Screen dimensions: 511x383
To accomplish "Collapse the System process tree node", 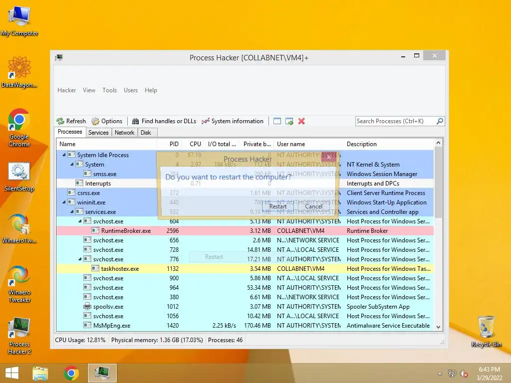I will coord(72,165).
